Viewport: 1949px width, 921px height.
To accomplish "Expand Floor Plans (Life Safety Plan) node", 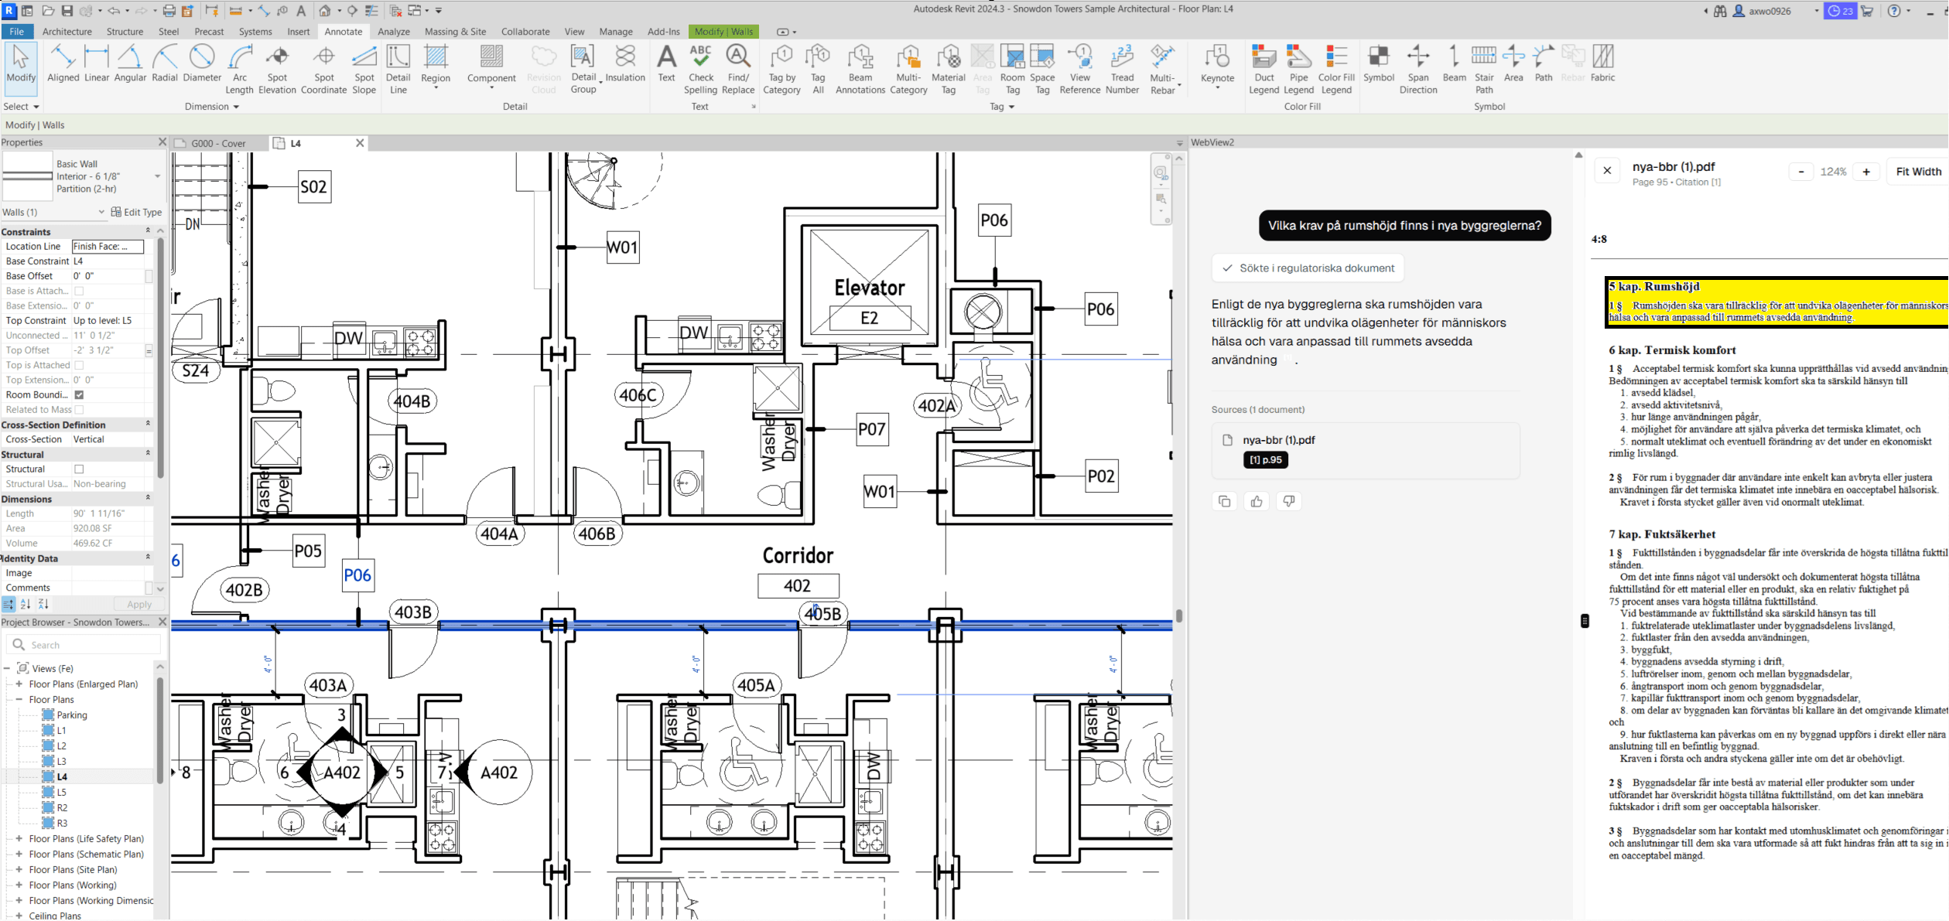I will [19, 839].
